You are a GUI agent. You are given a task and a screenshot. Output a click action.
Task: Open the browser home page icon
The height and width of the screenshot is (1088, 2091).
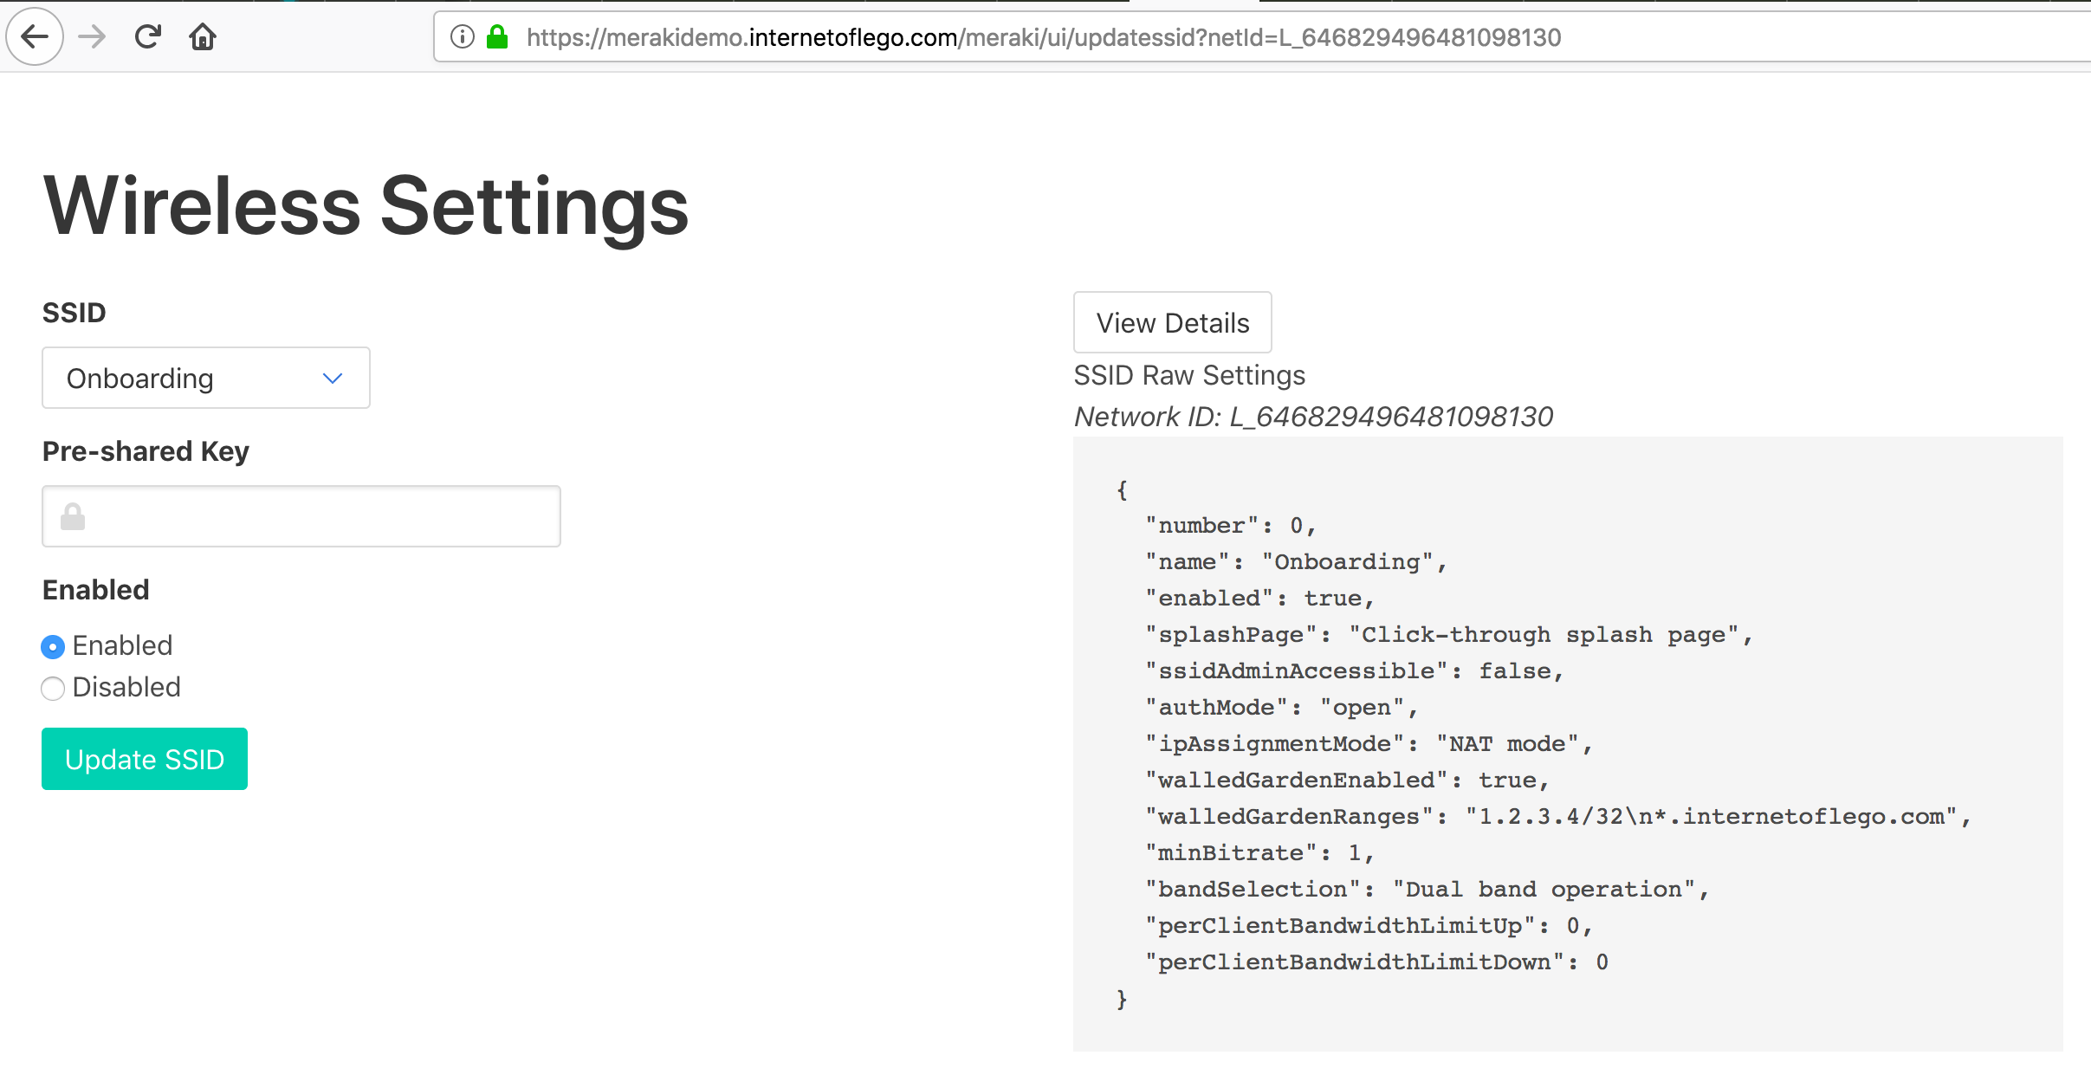[x=203, y=36]
